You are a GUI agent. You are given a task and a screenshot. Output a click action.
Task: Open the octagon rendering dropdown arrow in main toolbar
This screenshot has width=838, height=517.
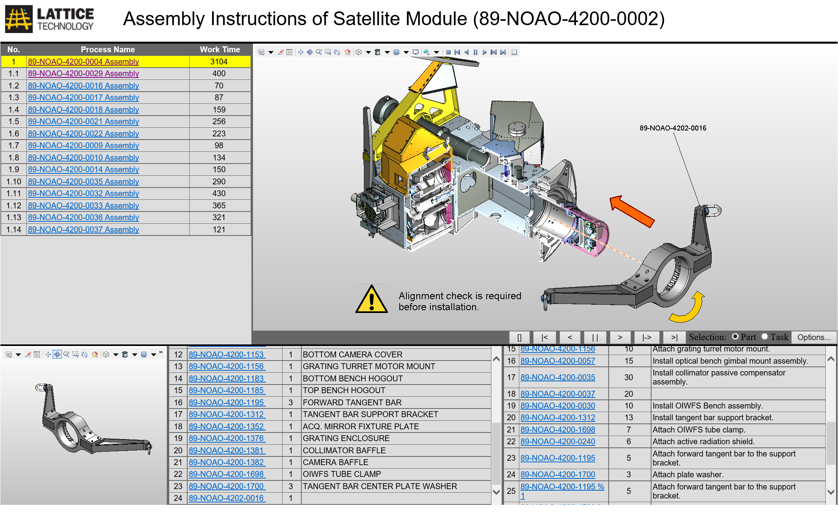[406, 52]
